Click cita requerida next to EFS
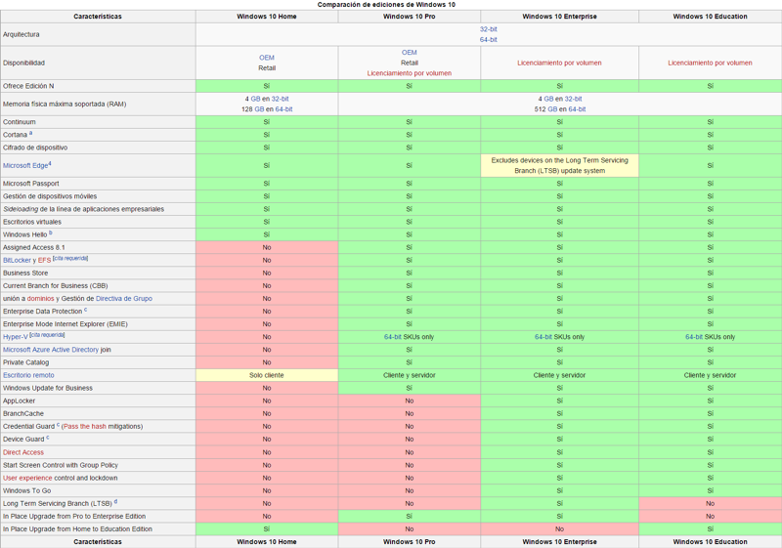 [70, 258]
